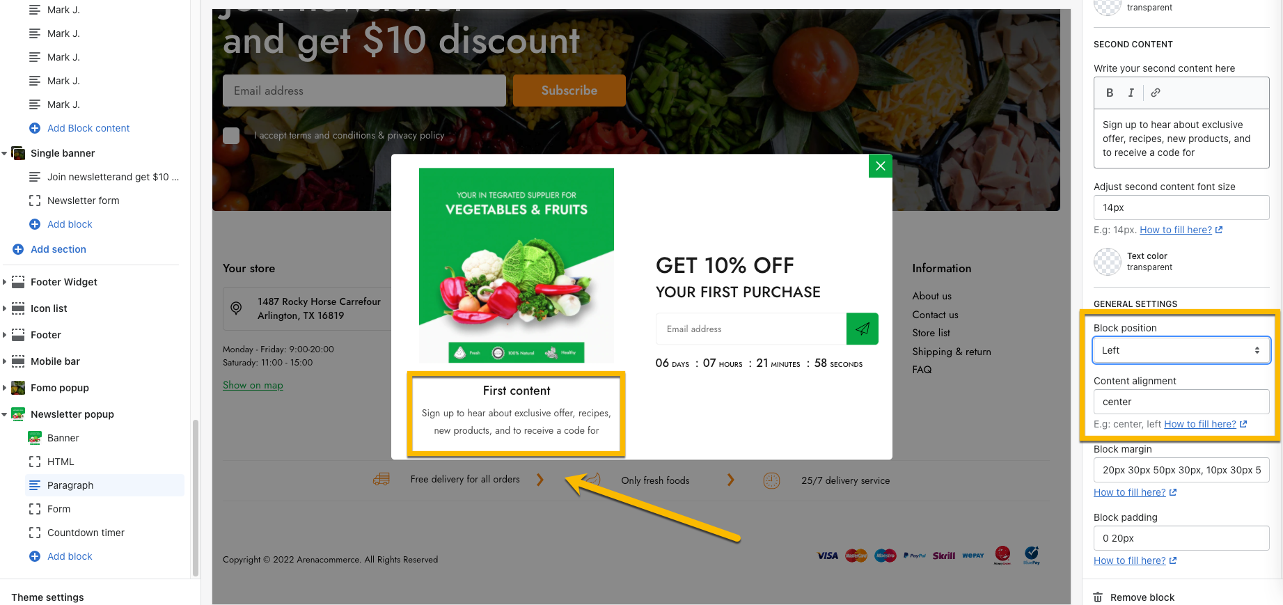The width and height of the screenshot is (1283, 605).
Task: Click the Text color transparent swatch
Action: (1108, 262)
